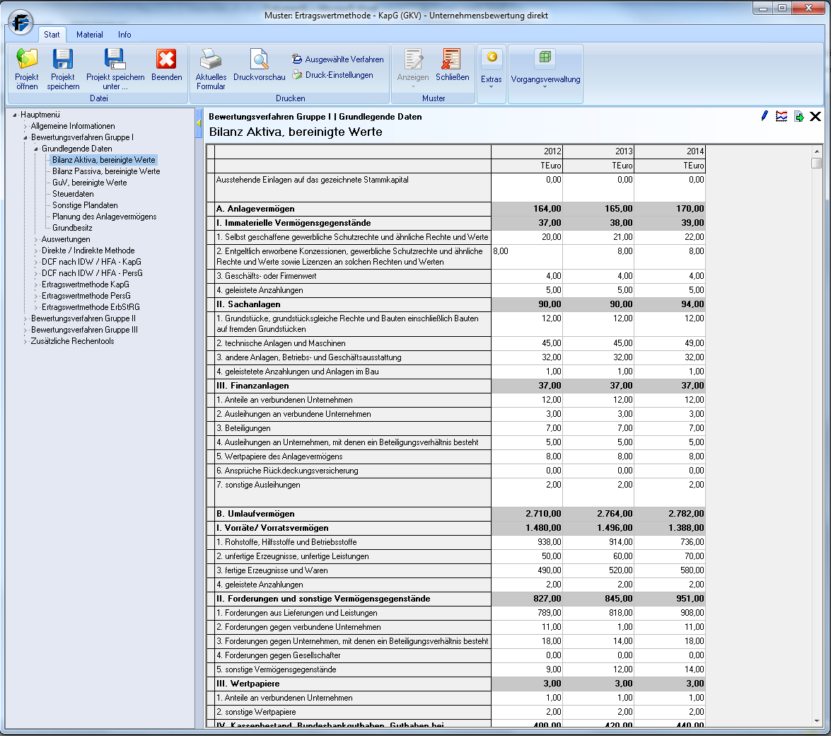Click the export arrow icon above table
Viewport: 831px width, 736px height.
click(798, 116)
